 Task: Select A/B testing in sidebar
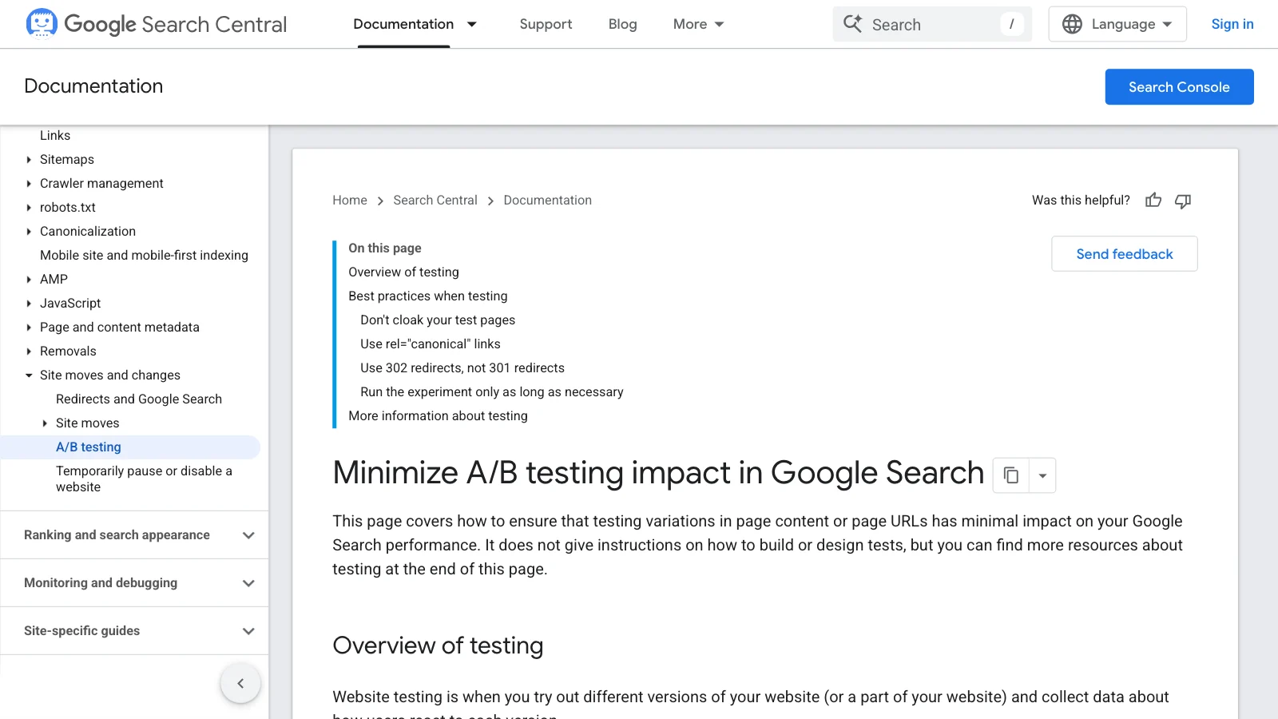(89, 447)
